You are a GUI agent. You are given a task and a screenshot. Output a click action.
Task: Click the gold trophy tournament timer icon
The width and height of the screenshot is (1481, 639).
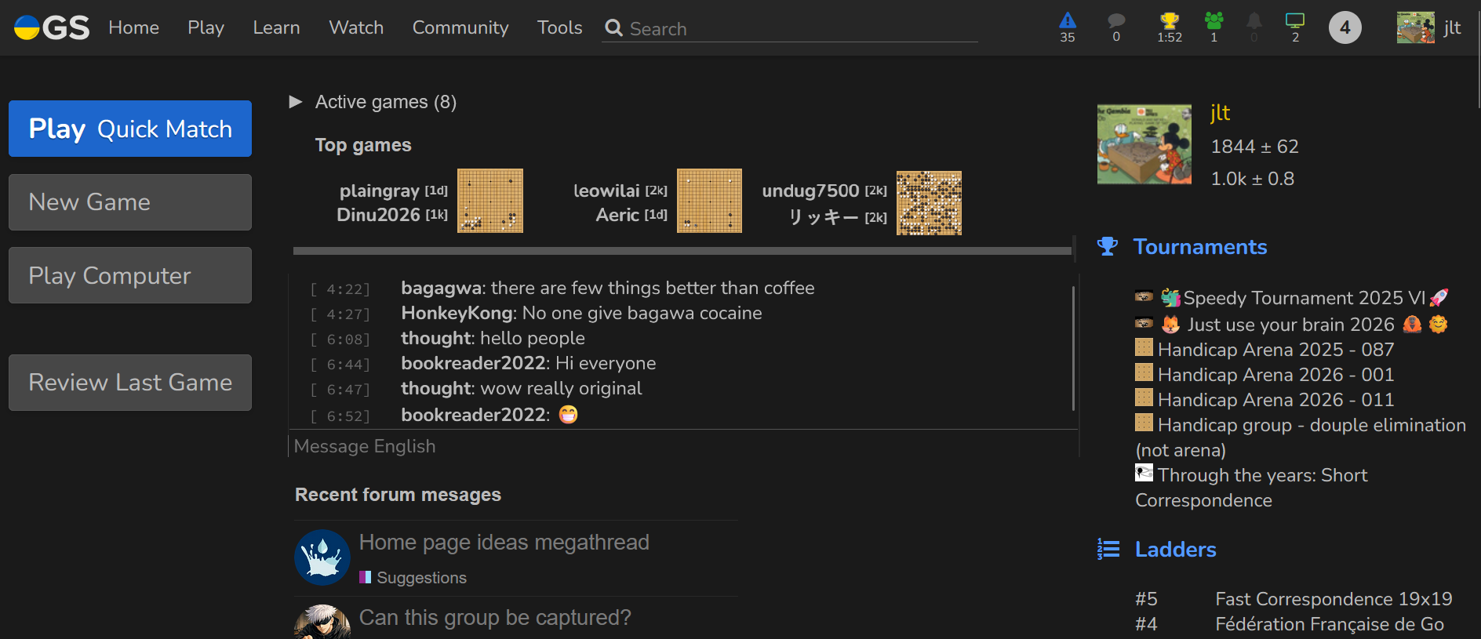[1170, 21]
